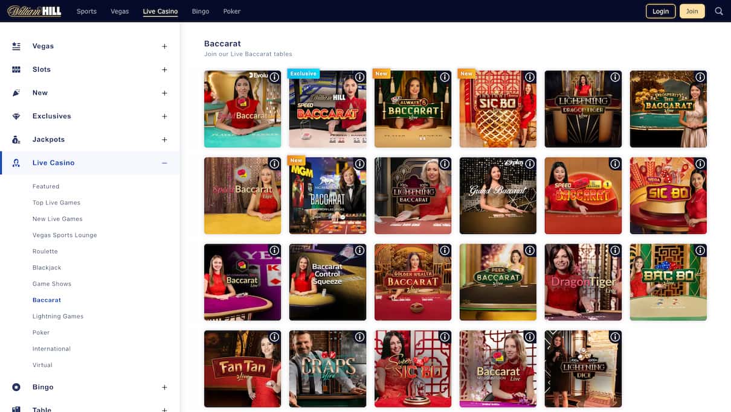Launch the purple Baccarat Live tile
The height and width of the screenshot is (412, 731).
point(242,282)
